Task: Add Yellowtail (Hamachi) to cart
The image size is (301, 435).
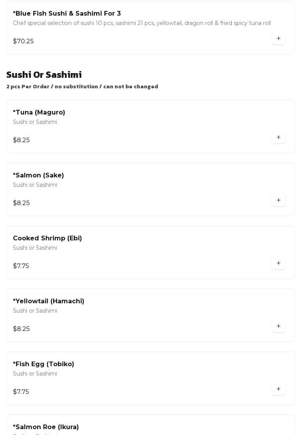Action: point(278,326)
